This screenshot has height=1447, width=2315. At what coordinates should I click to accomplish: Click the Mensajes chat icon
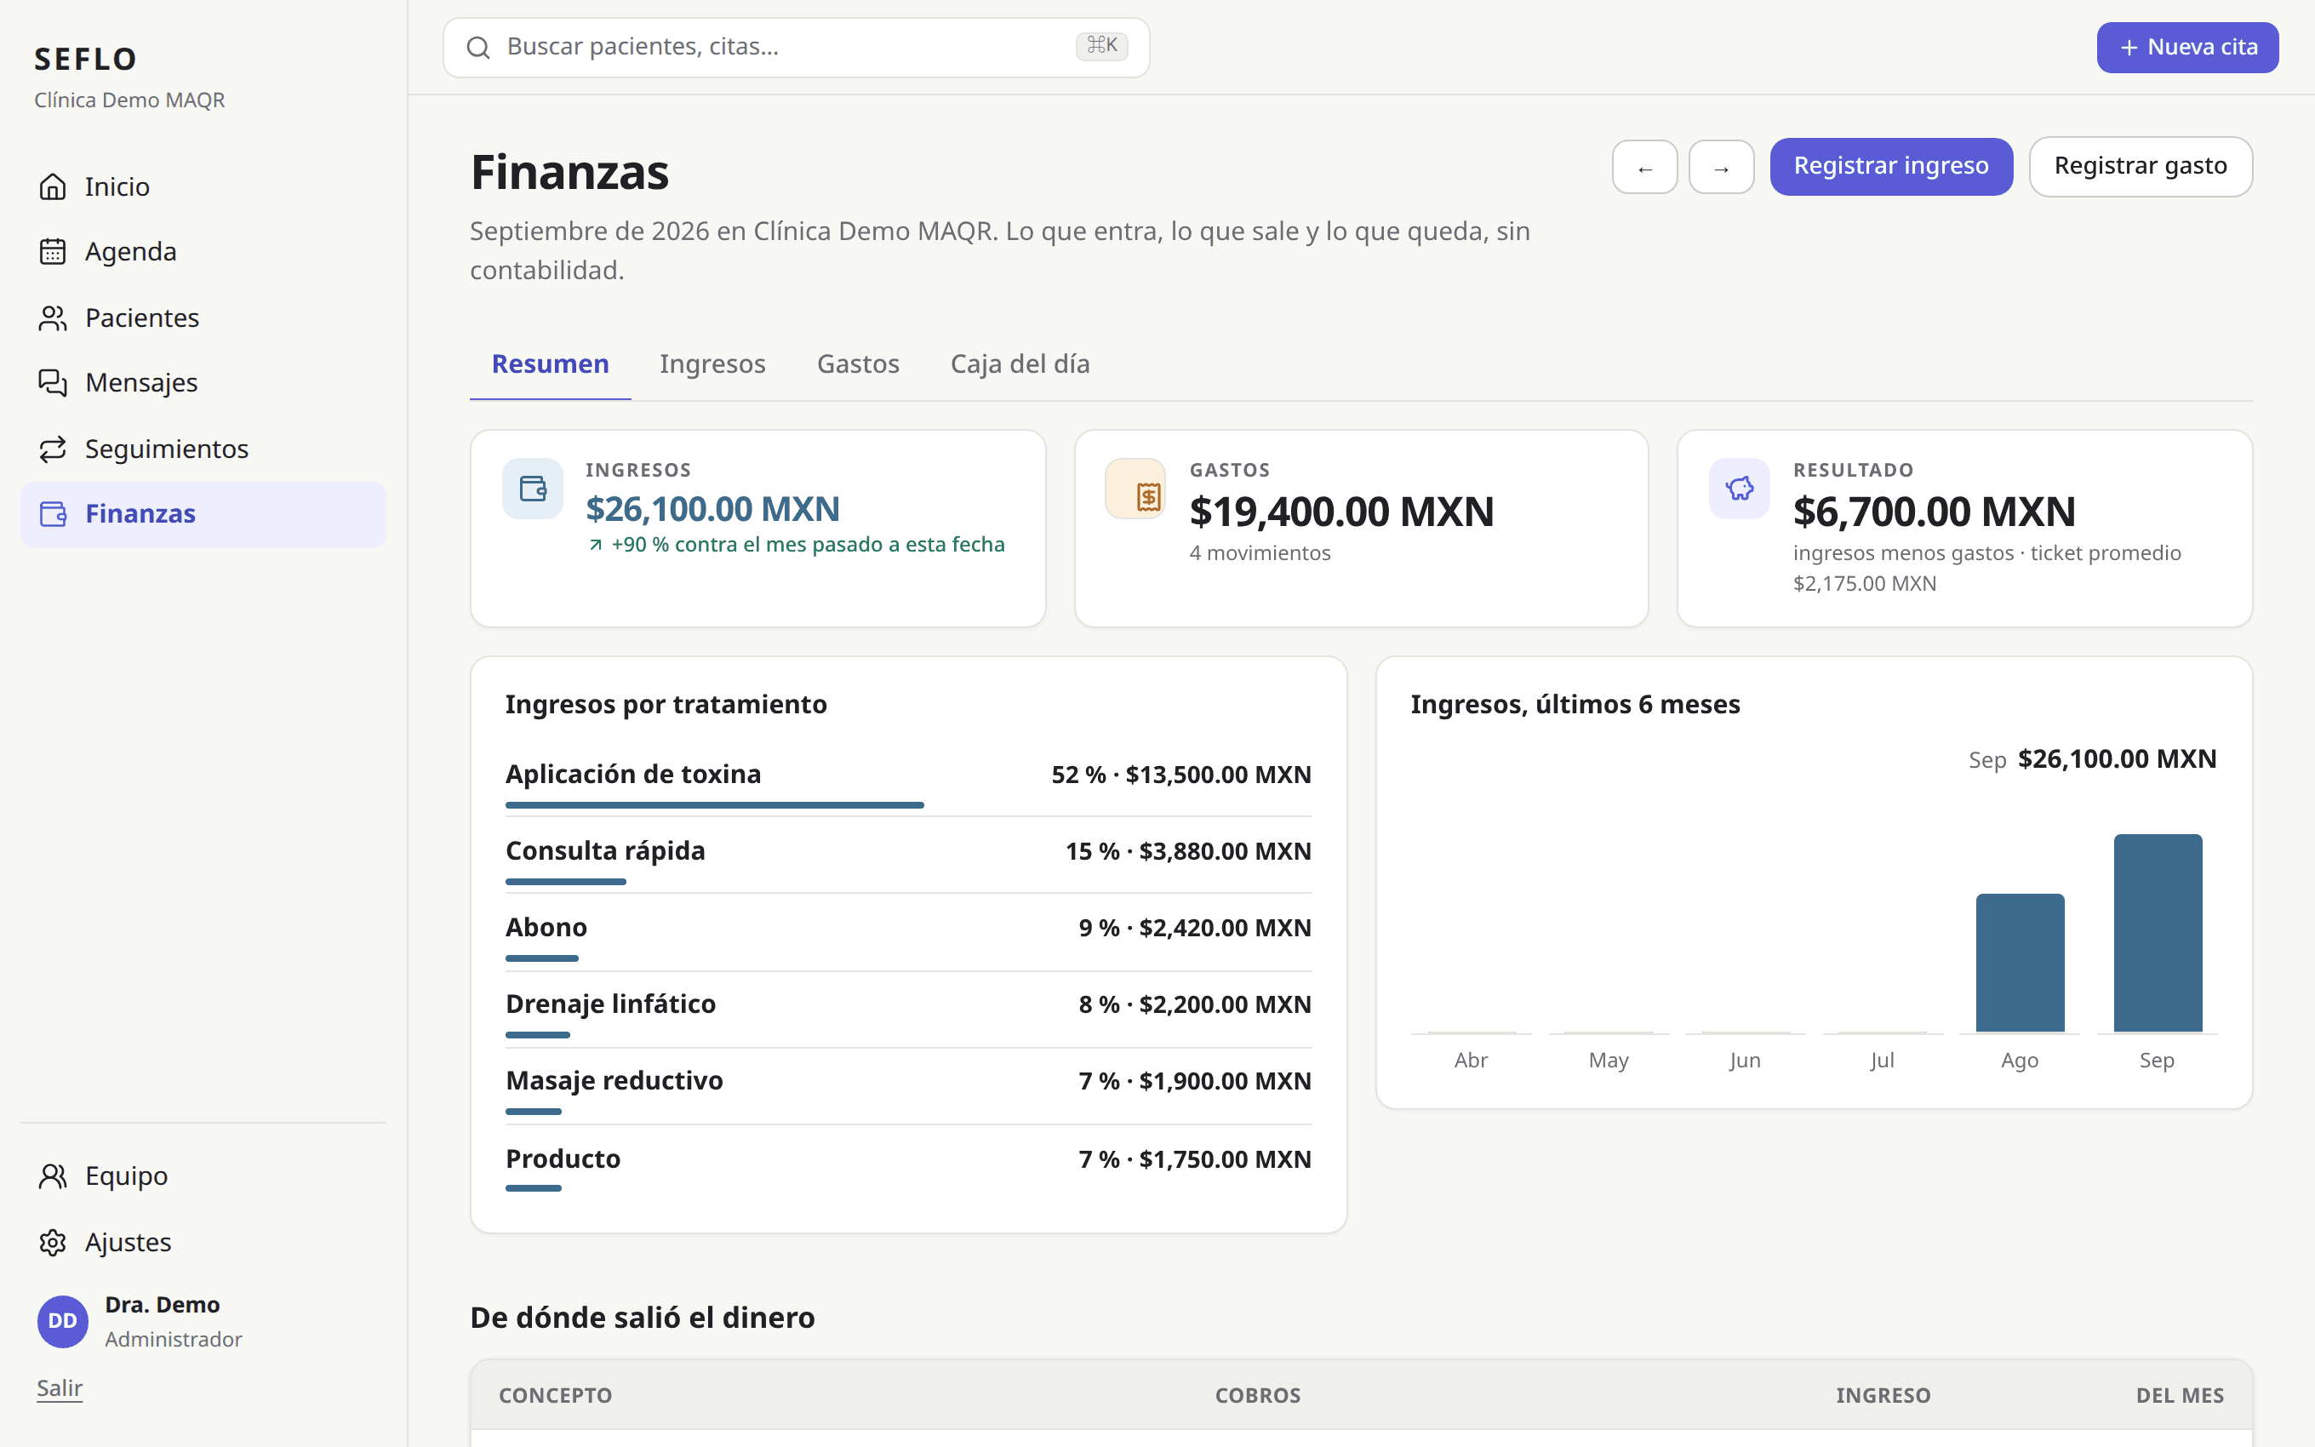coord(53,383)
